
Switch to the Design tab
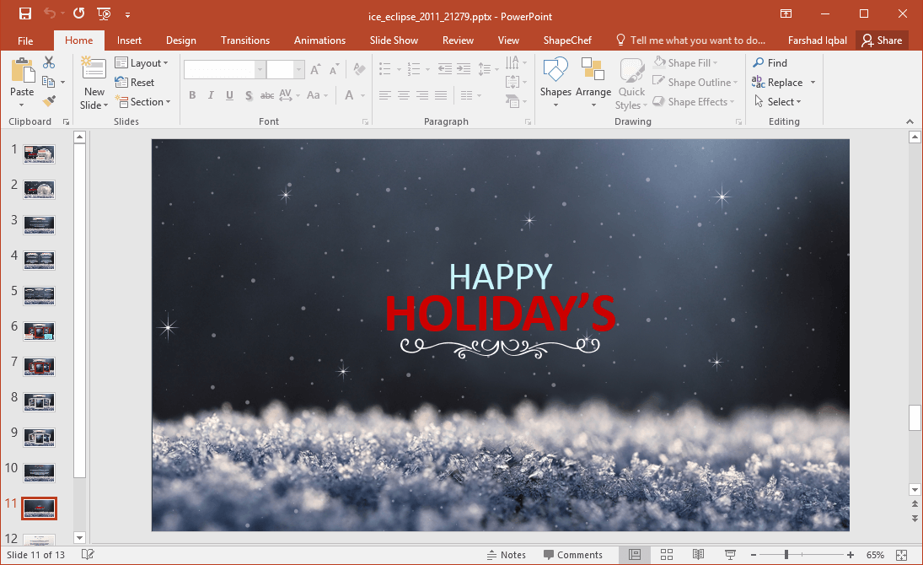click(x=180, y=40)
